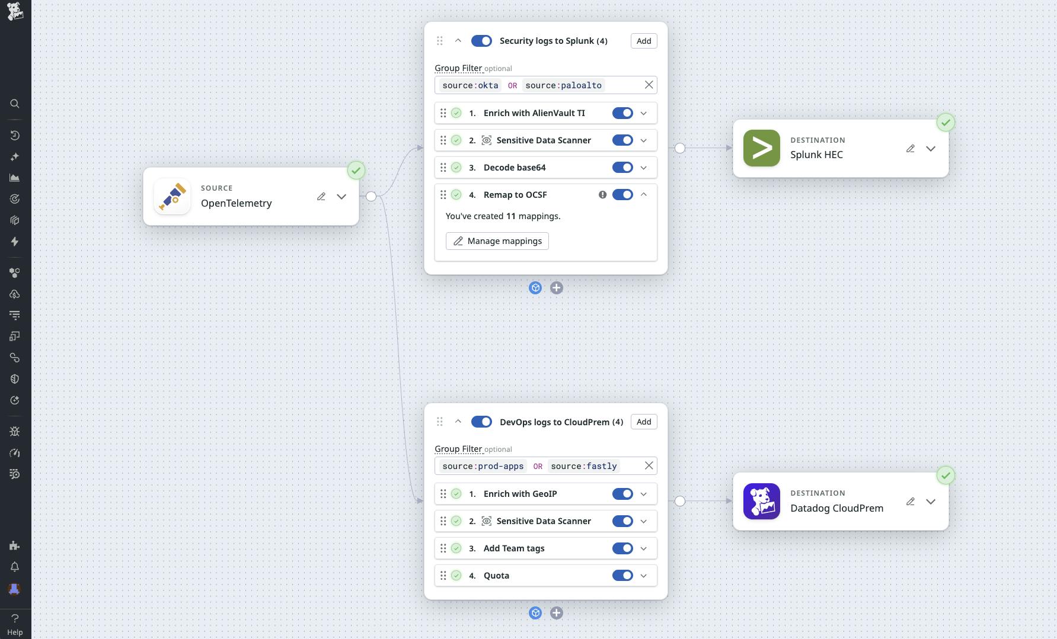Click the search icon in the left sidebar
The height and width of the screenshot is (639, 1057).
click(14, 103)
